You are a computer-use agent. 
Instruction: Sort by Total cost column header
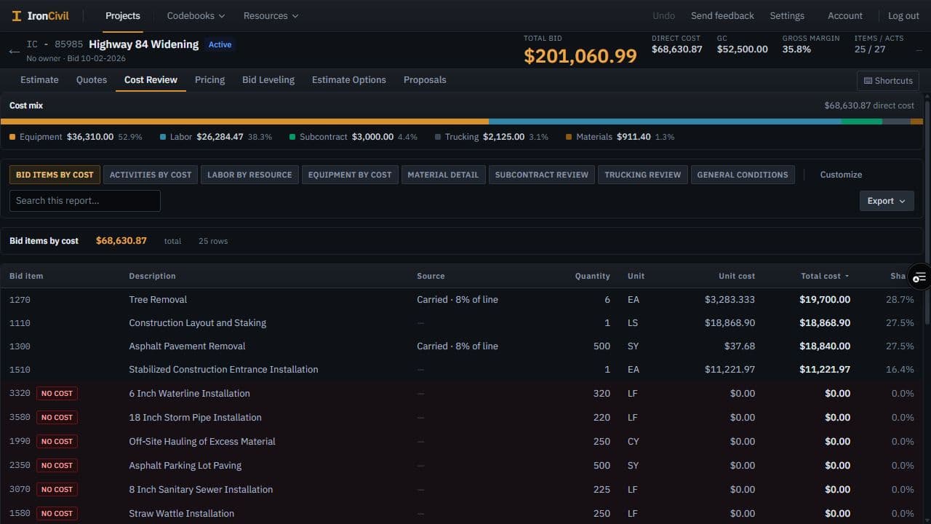825,276
